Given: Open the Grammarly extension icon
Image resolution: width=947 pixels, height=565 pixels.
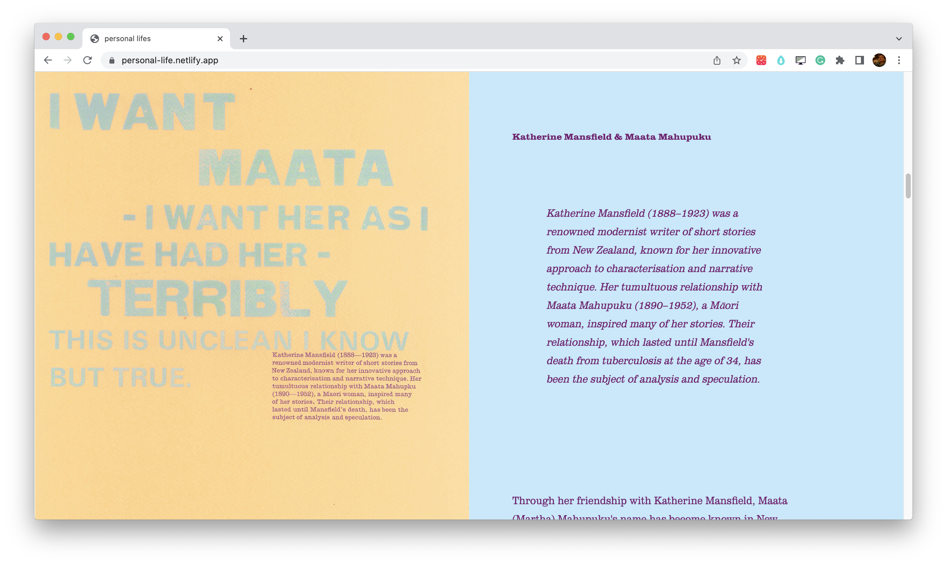Looking at the screenshot, I should (820, 60).
